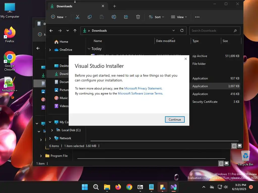
Task: Open Notepad++ desktop shortcut
Action: [x=10, y=84]
